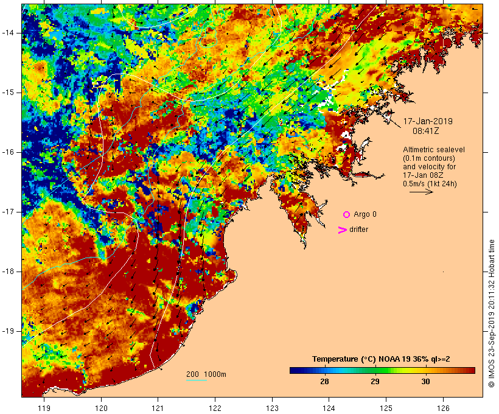Click the 08:41Z time text

426,131
